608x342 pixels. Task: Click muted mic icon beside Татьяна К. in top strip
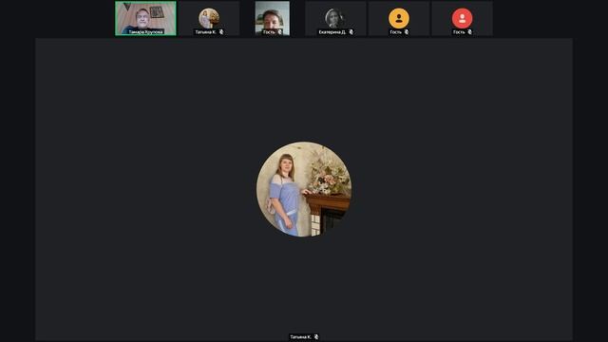[221, 32]
